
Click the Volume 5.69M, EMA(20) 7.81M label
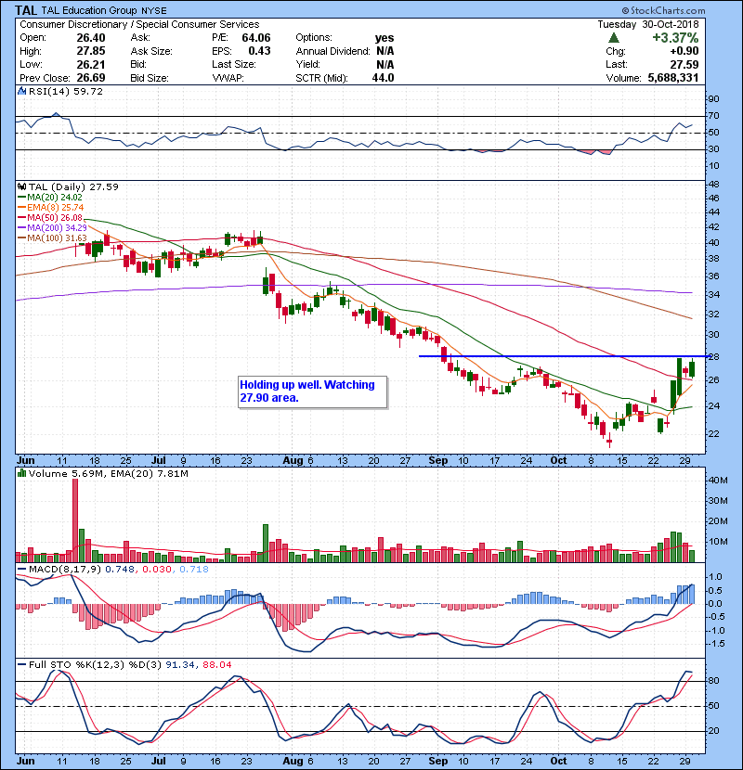click(x=108, y=474)
